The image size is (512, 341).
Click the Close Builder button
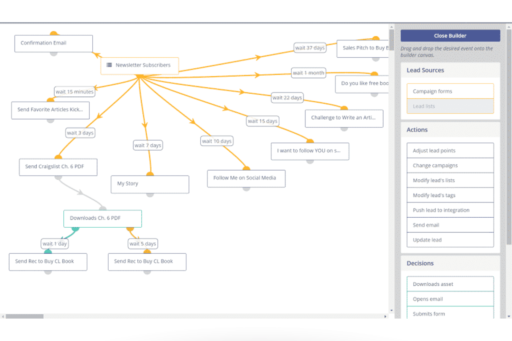pyautogui.click(x=450, y=36)
